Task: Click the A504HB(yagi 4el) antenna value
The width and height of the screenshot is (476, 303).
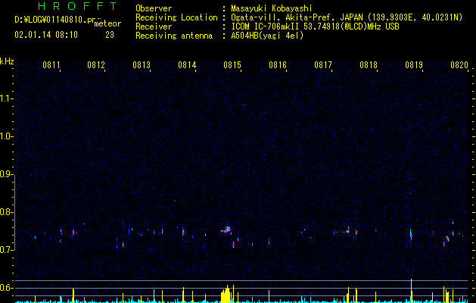Action: [x=267, y=36]
